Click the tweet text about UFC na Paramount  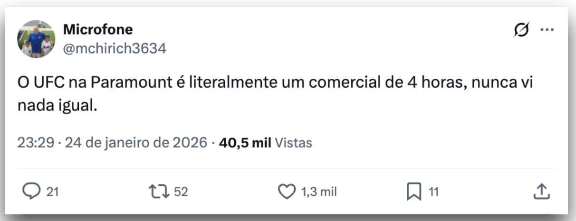click(276, 82)
